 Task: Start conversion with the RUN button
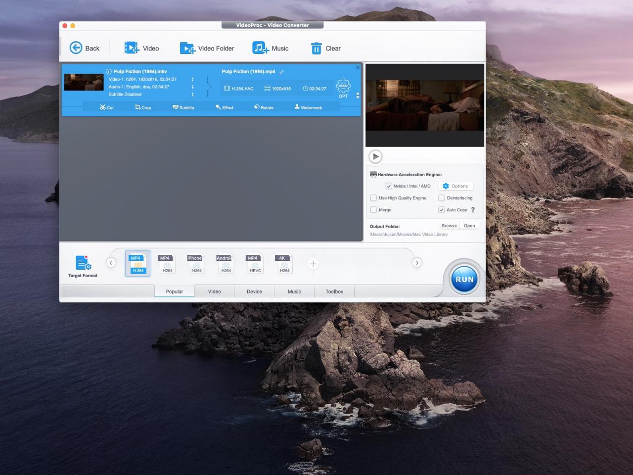click(464, 279)
